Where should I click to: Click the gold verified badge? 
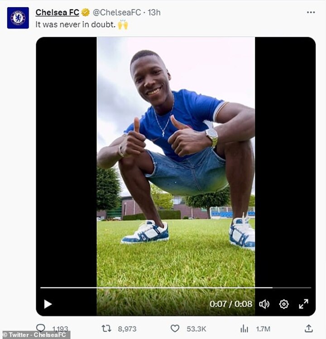pos(85,12)
